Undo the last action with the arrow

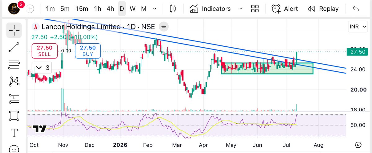(356, 9)
